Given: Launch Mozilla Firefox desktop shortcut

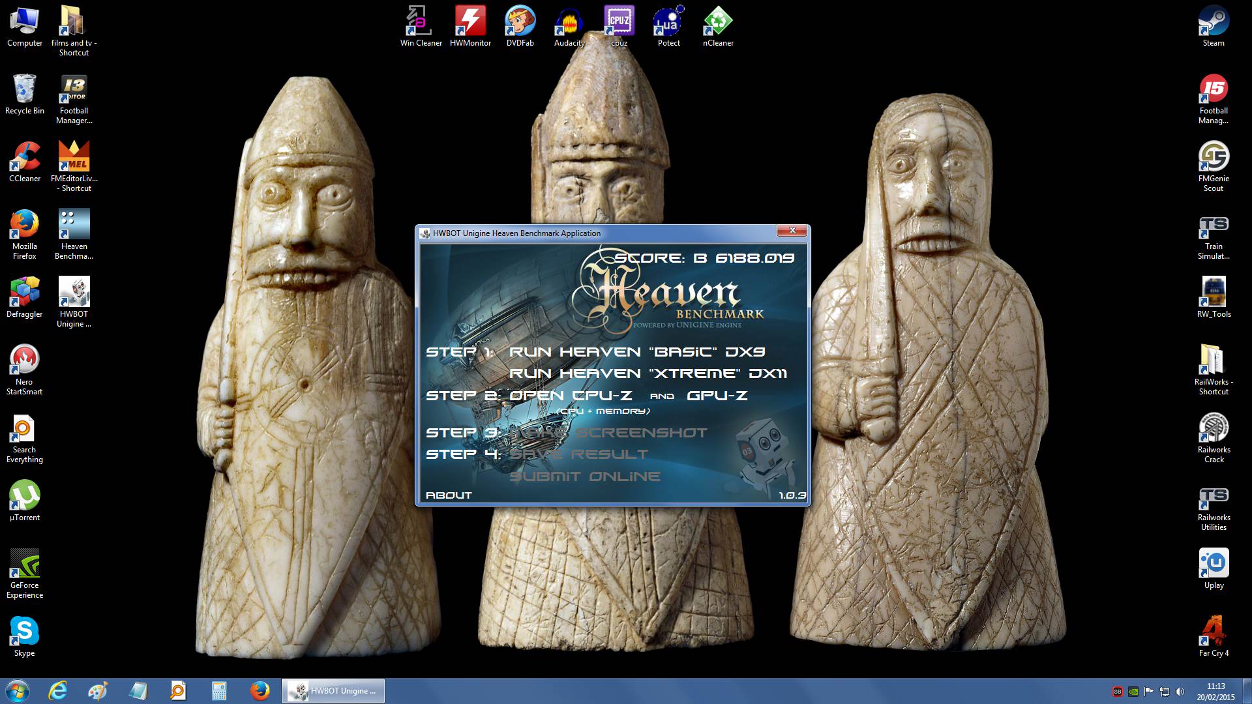Looking at the screenshot, I should [25, 233].
